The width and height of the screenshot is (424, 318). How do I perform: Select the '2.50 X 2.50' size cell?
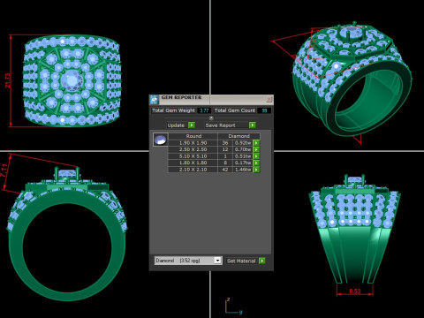193,149
